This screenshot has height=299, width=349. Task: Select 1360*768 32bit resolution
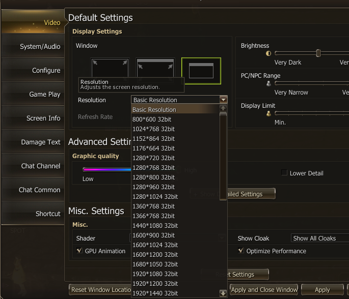pyautogui.click(x=175, y=206)
